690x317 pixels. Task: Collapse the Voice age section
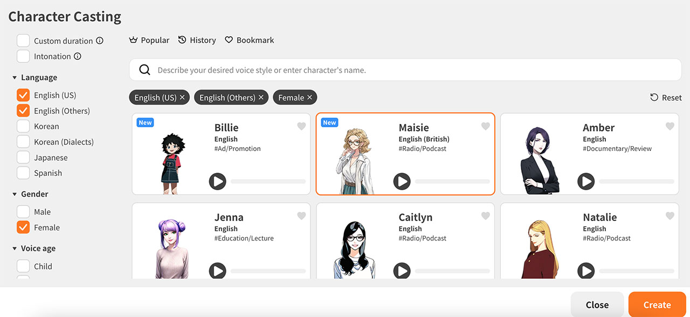15,248
